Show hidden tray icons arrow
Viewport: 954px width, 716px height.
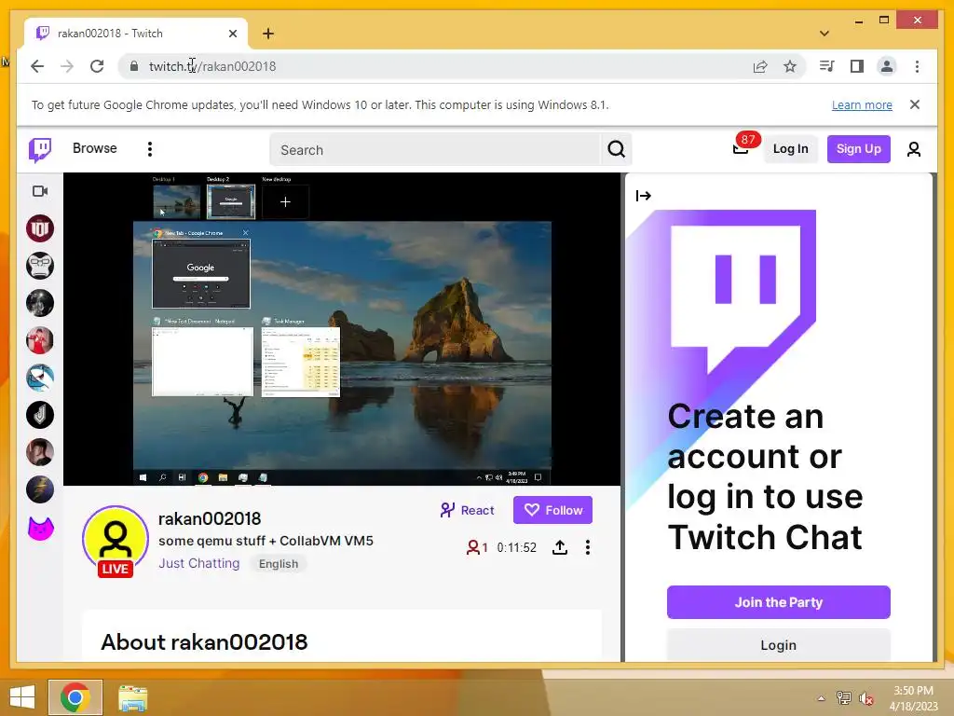click(821, 698)
